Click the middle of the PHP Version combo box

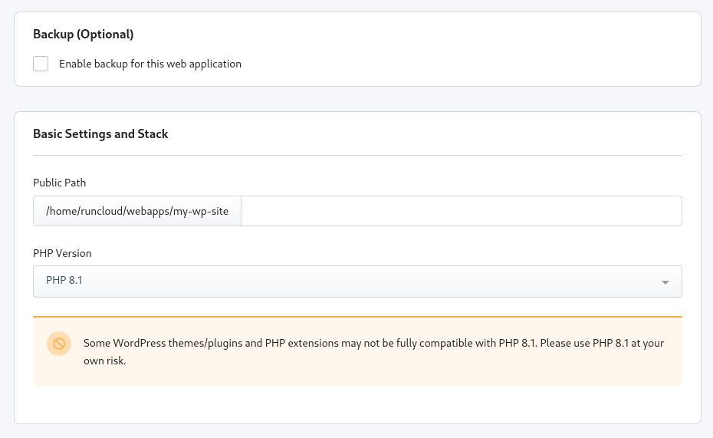357,282
